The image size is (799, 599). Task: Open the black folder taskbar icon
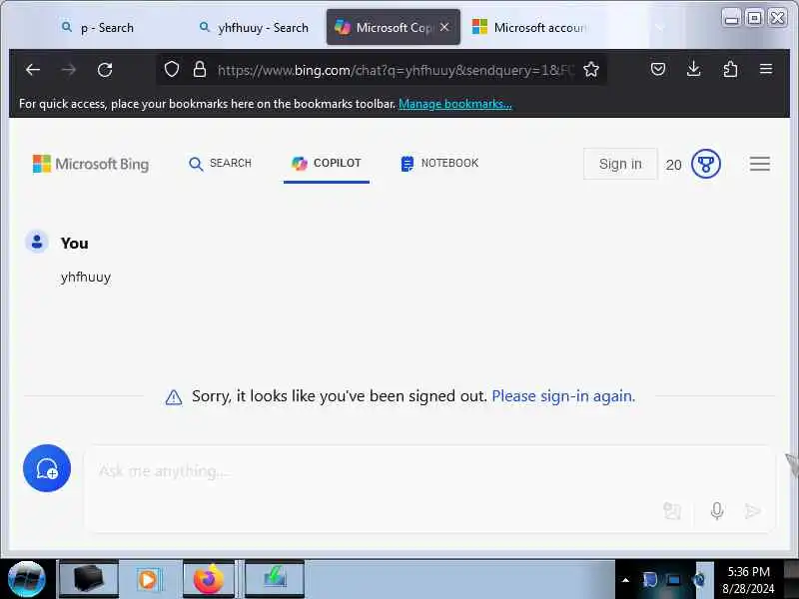point(89,580)
